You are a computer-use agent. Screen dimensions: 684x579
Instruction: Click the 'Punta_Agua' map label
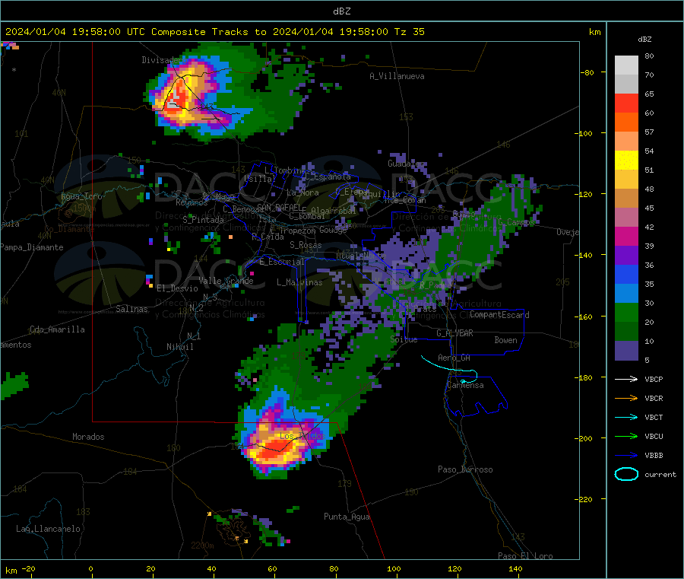[347, 517]
